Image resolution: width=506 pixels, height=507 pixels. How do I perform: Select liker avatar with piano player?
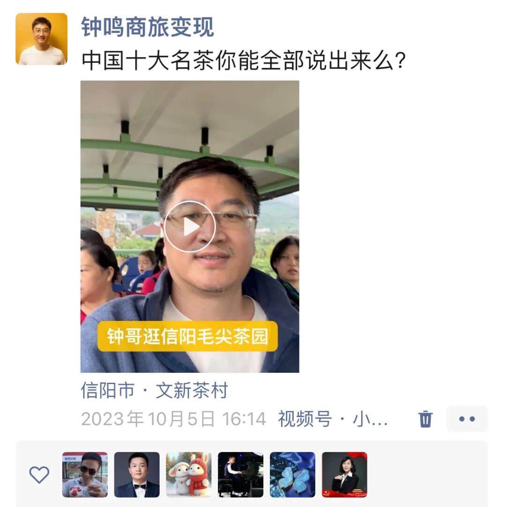click(240, 474)
